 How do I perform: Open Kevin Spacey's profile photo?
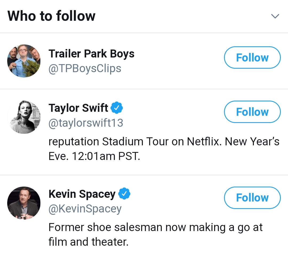point(24,203)
